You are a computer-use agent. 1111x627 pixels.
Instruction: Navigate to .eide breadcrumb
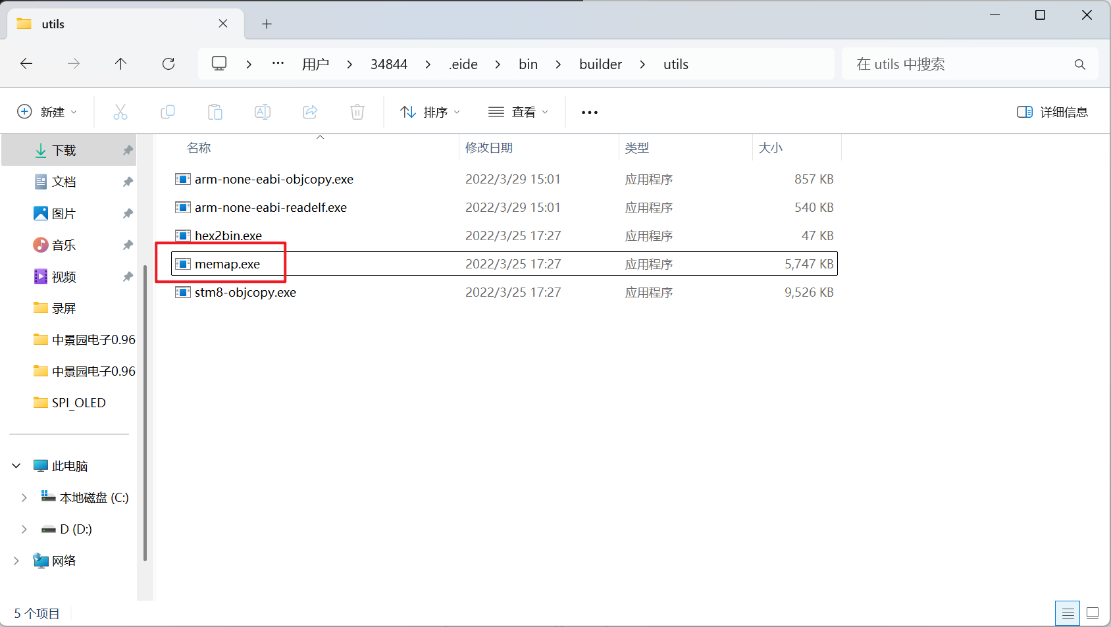tap(463, 64)
